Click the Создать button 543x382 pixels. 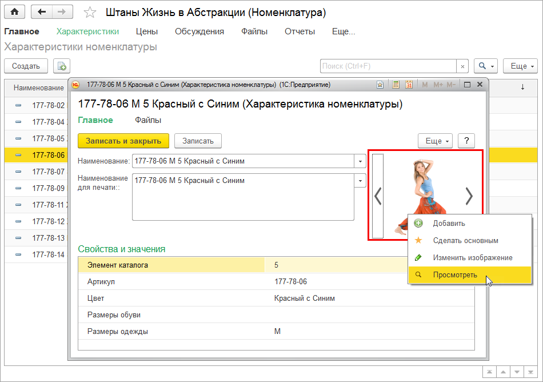[x=26, y=66]
